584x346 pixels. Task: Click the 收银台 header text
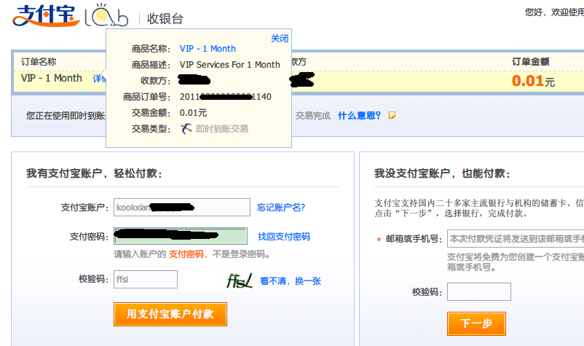tap(165, 19)
